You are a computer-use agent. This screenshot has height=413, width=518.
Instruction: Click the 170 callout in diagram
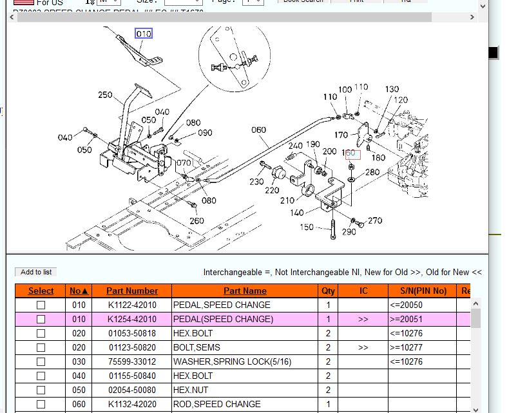pyautogui.click(x=341, y=135)
